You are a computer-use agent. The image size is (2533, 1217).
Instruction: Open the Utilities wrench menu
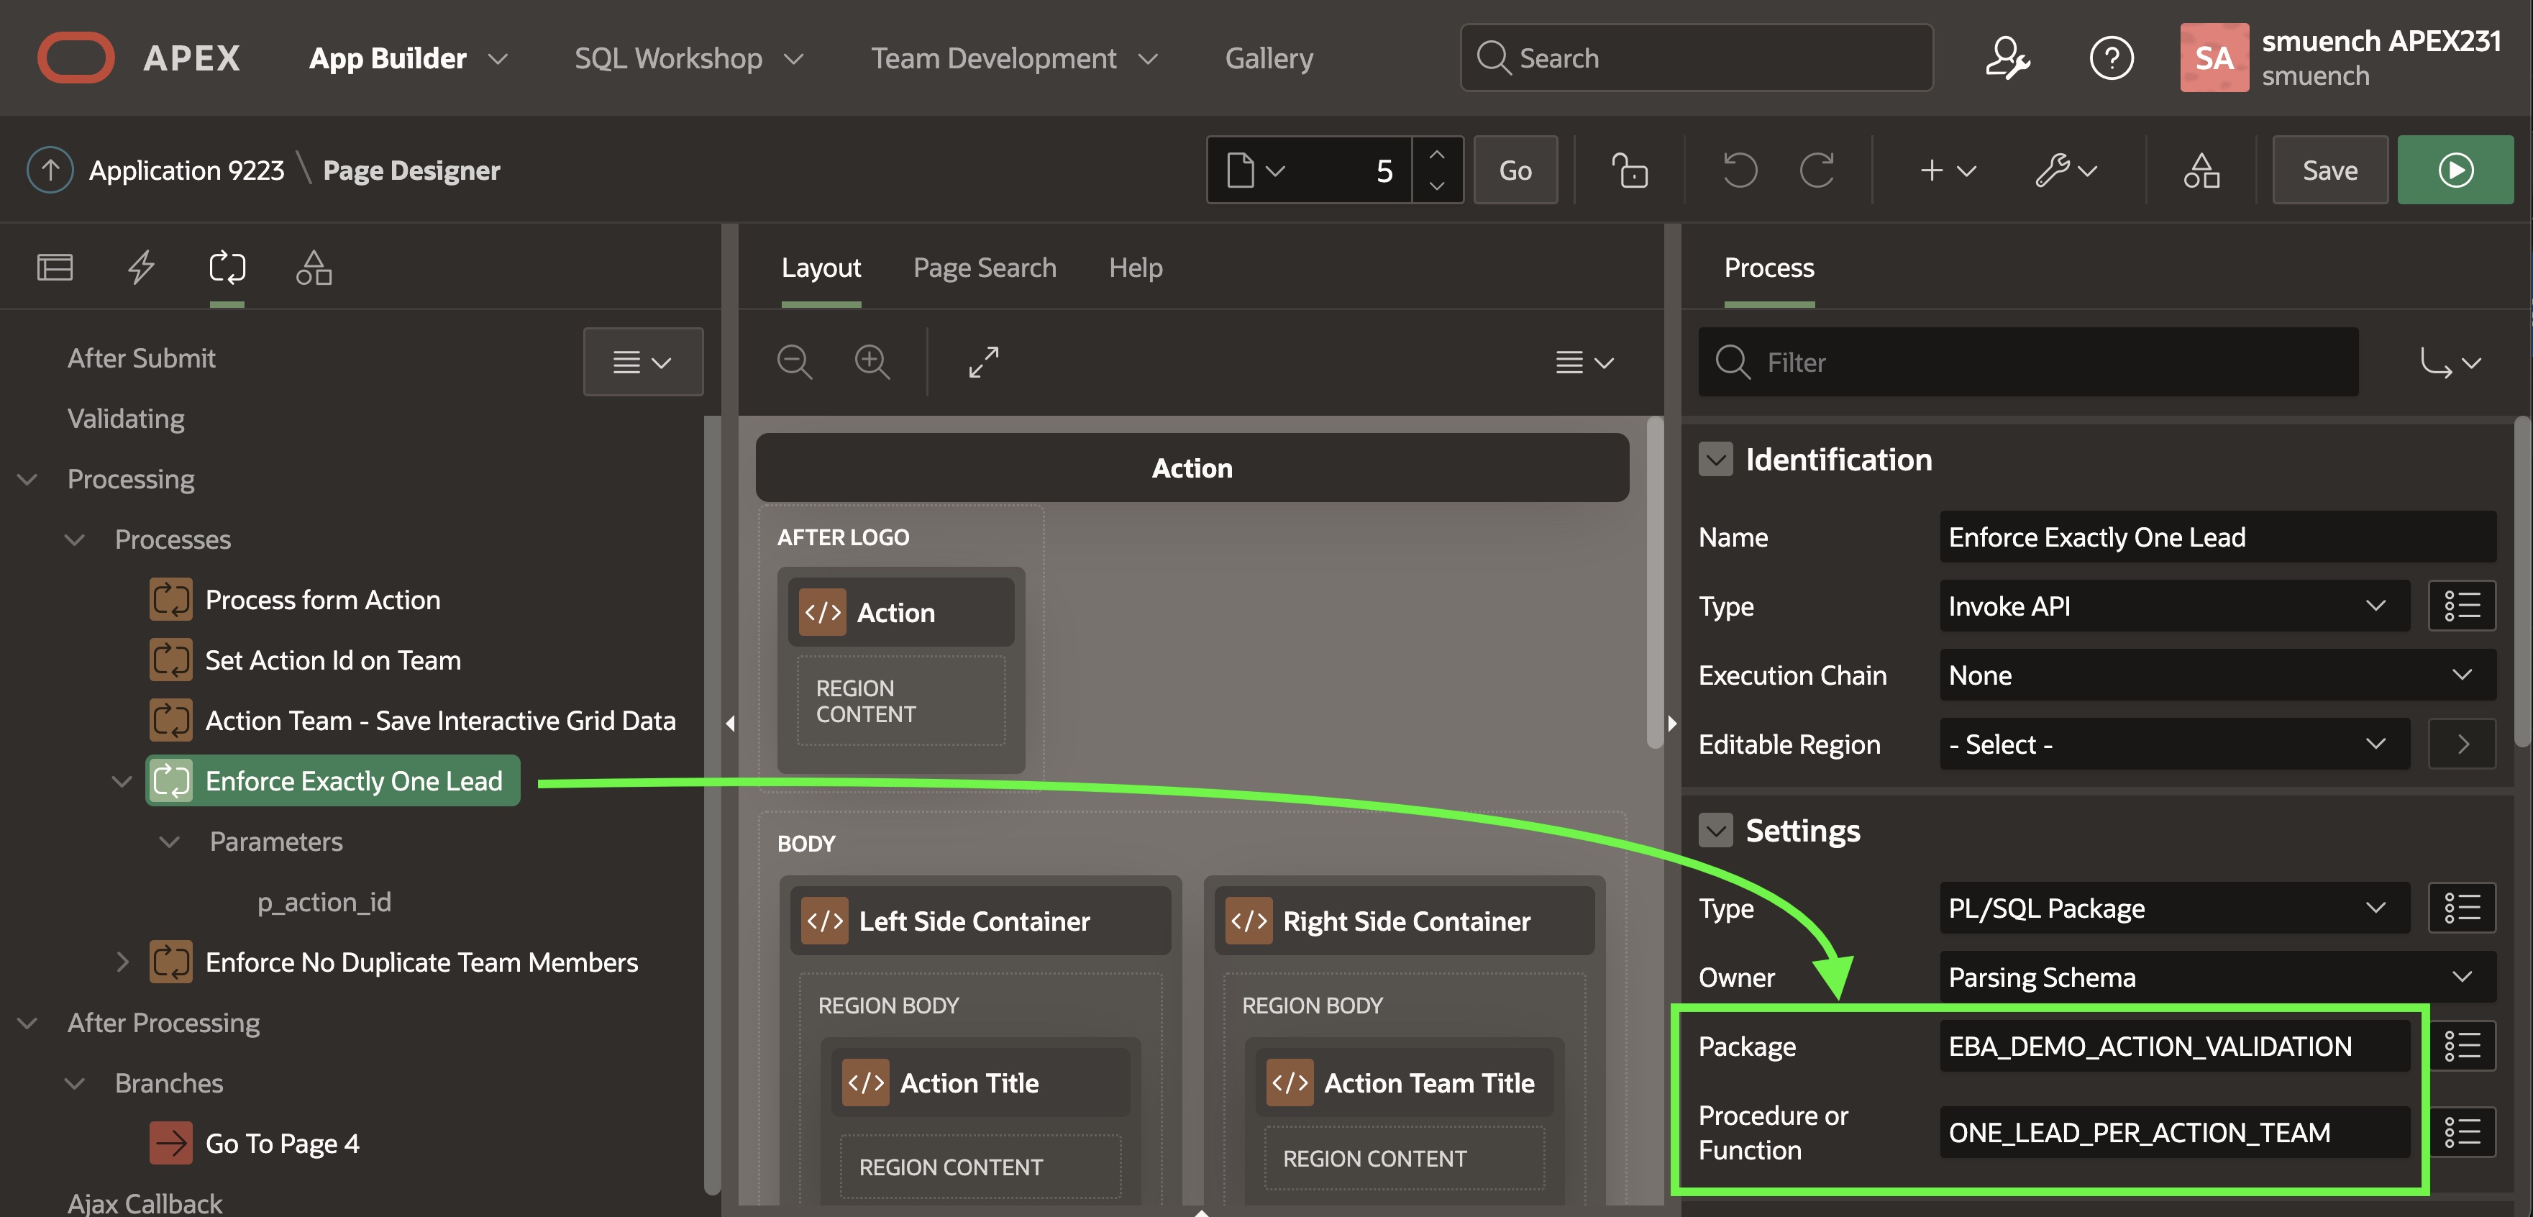coord(2066,170)
